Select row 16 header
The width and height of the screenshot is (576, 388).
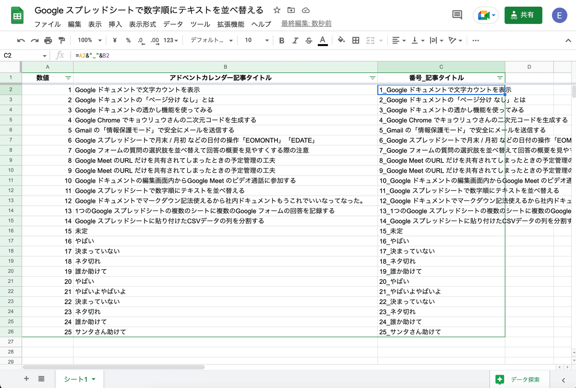click(11, 231)
